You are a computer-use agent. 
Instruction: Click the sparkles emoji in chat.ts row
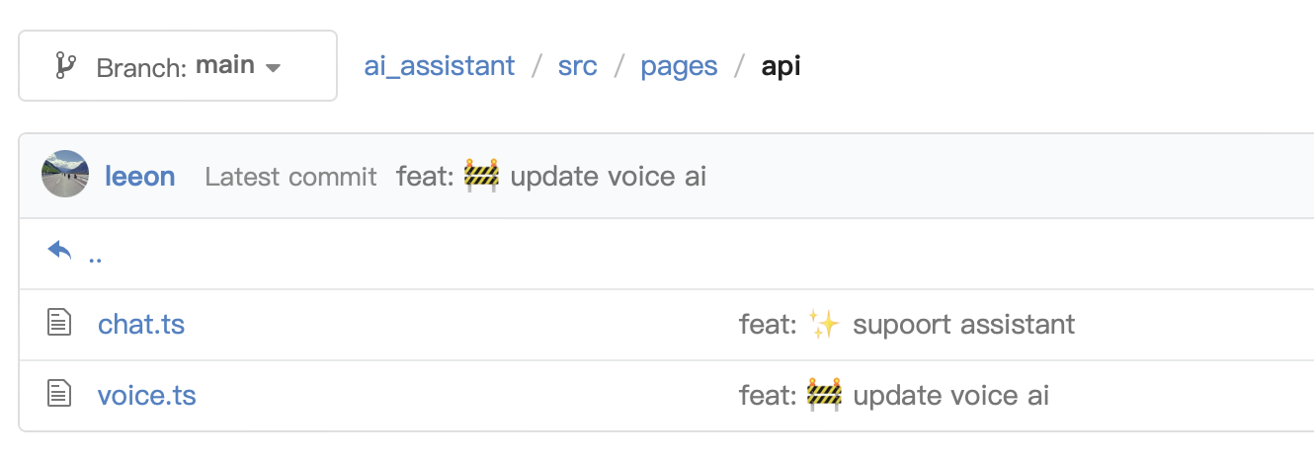point(824,323)
